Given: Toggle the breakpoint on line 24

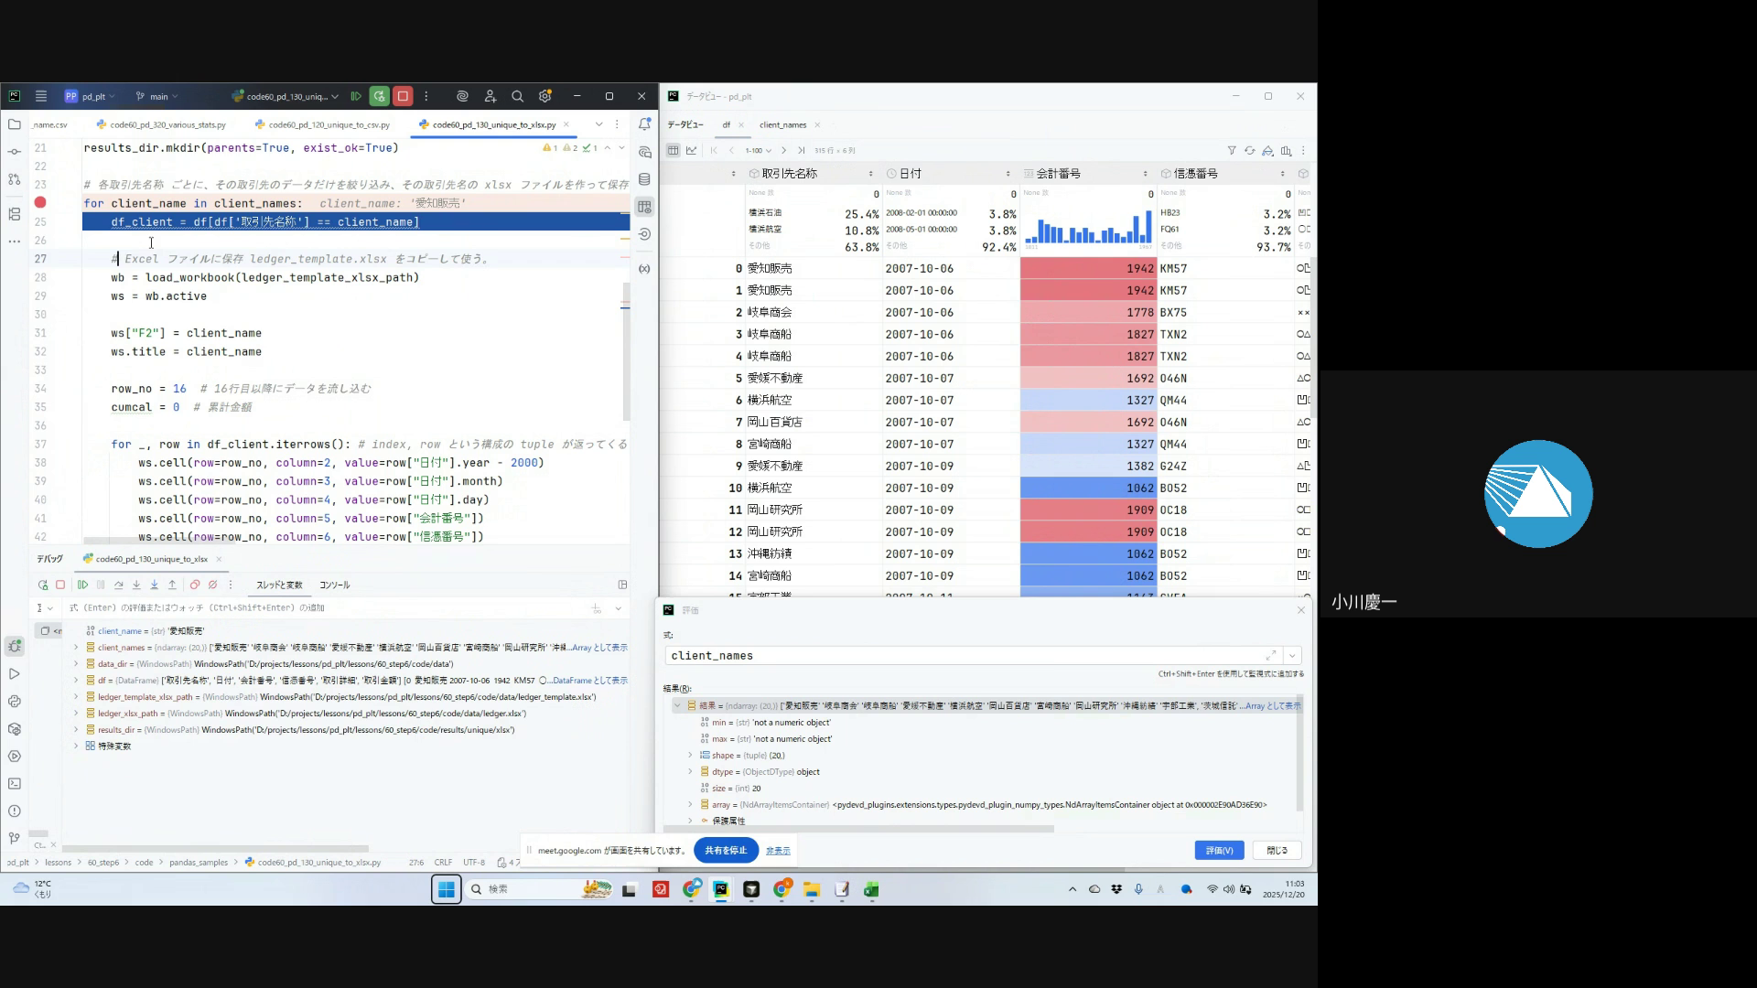Looking at the screenshot, I should tap(40, 203).
